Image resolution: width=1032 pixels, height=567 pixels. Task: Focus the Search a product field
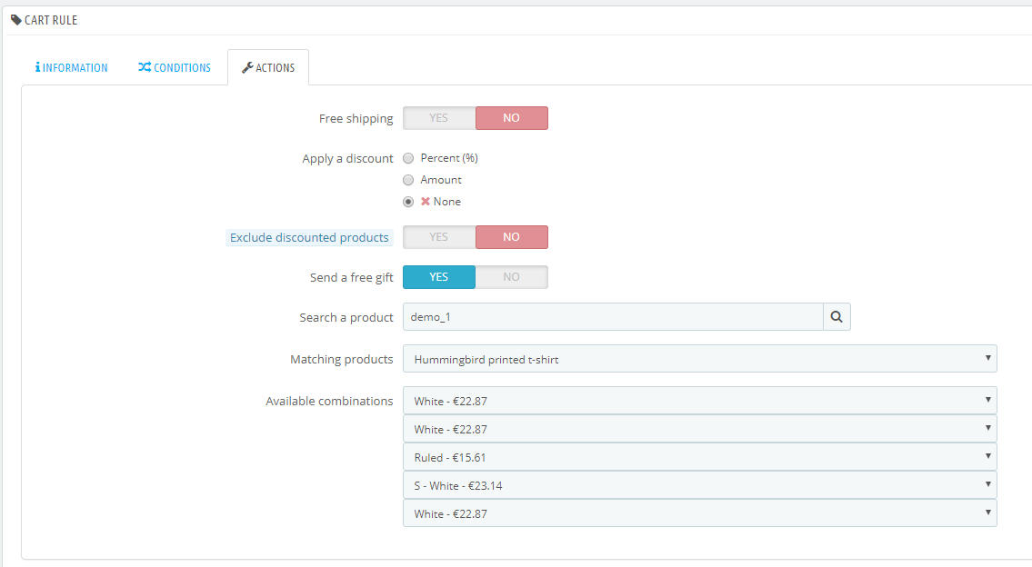[x=613, y=317]
